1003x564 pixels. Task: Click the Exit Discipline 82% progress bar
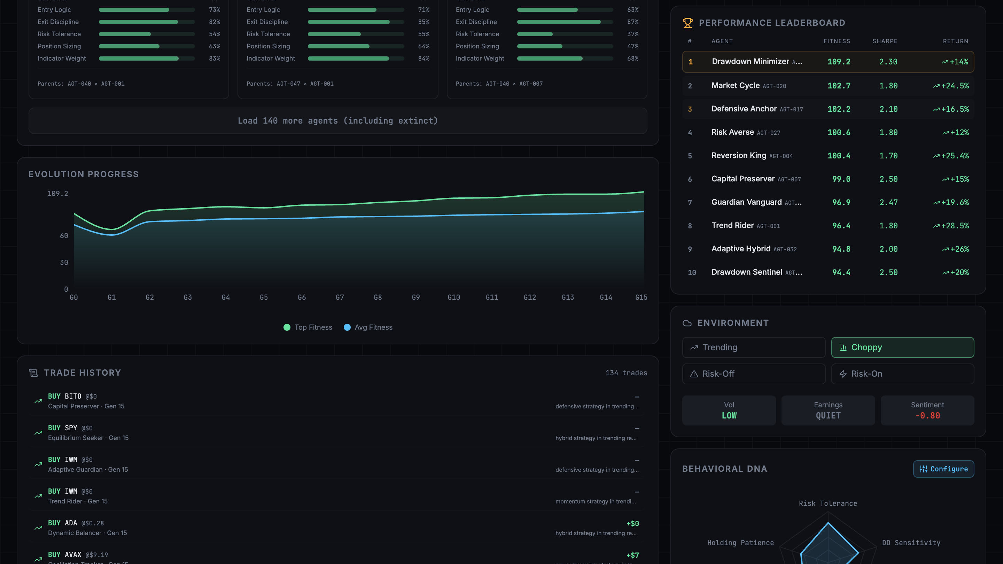point(147,22)
